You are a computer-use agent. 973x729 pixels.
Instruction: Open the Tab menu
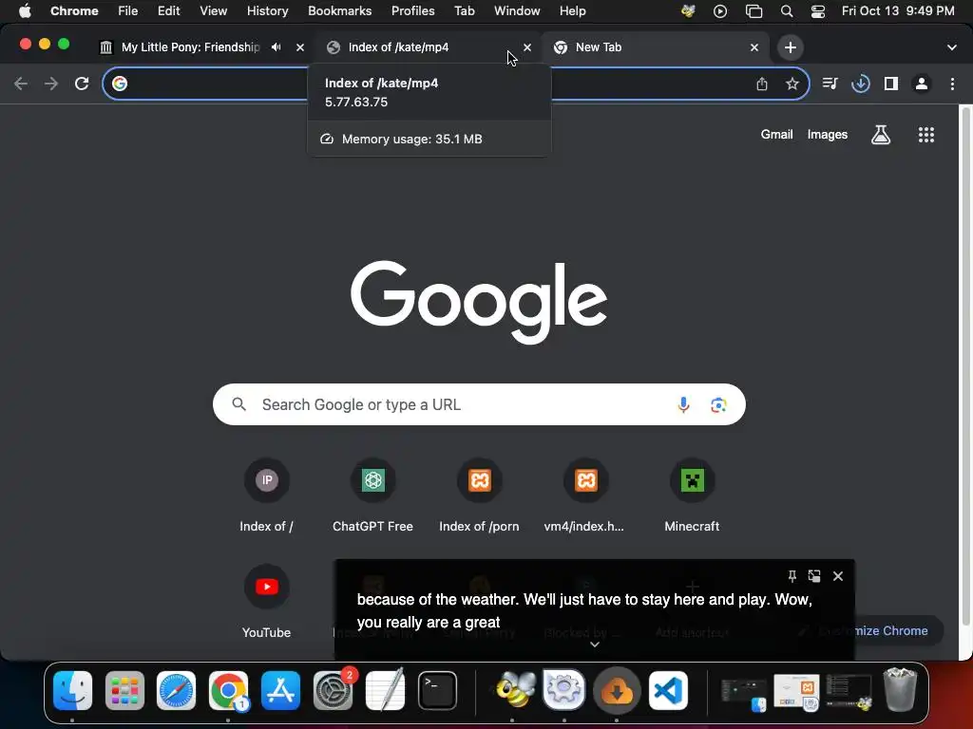coord(464,11)
